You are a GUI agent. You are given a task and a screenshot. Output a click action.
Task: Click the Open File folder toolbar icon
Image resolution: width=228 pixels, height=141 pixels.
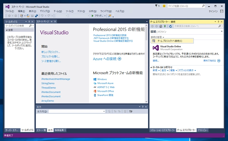[28, 16]
